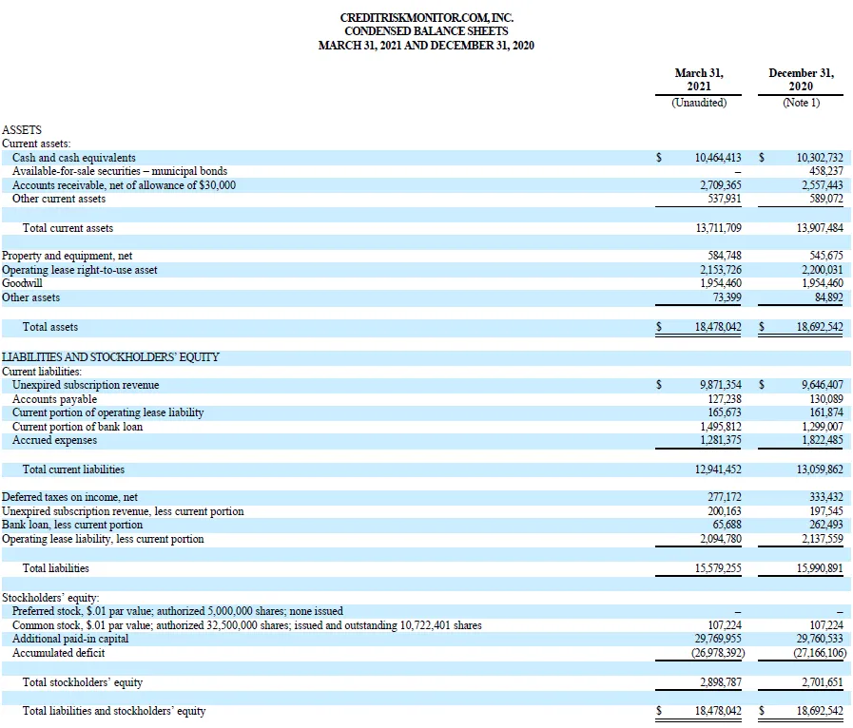Click total stockholders' equity value 2,898,787

(720, 682)
